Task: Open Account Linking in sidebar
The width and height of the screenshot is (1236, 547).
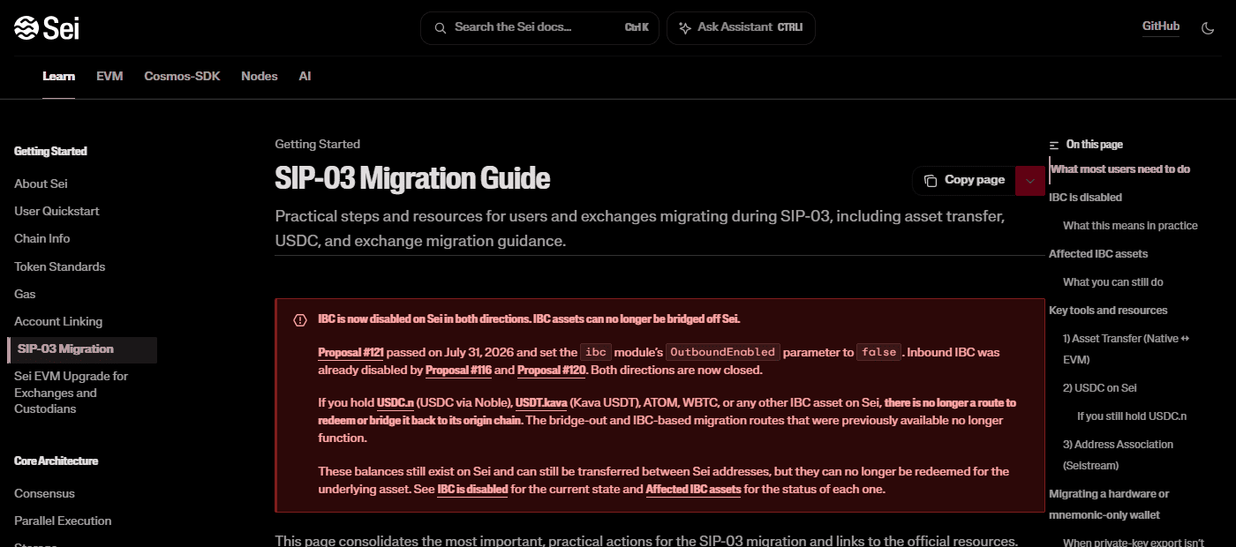Action: coord(58,322)
